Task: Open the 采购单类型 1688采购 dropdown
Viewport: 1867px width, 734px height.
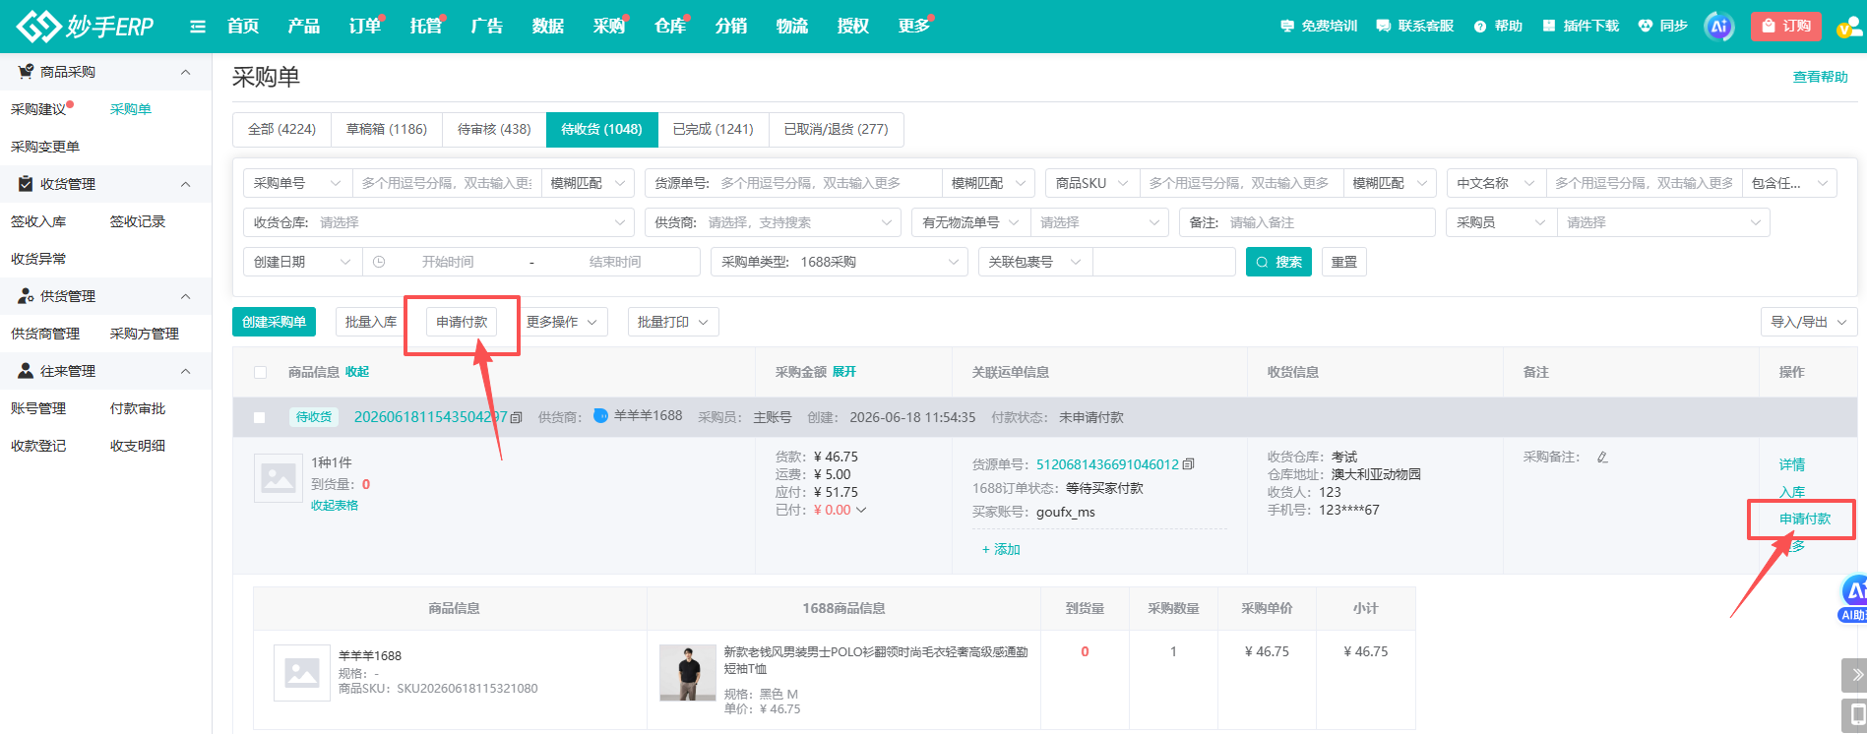Action: click(x=840, y=262)
